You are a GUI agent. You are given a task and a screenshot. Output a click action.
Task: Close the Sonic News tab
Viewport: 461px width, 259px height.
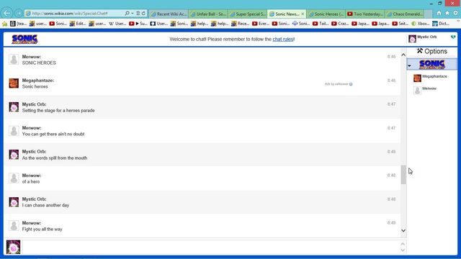[303, 14]
